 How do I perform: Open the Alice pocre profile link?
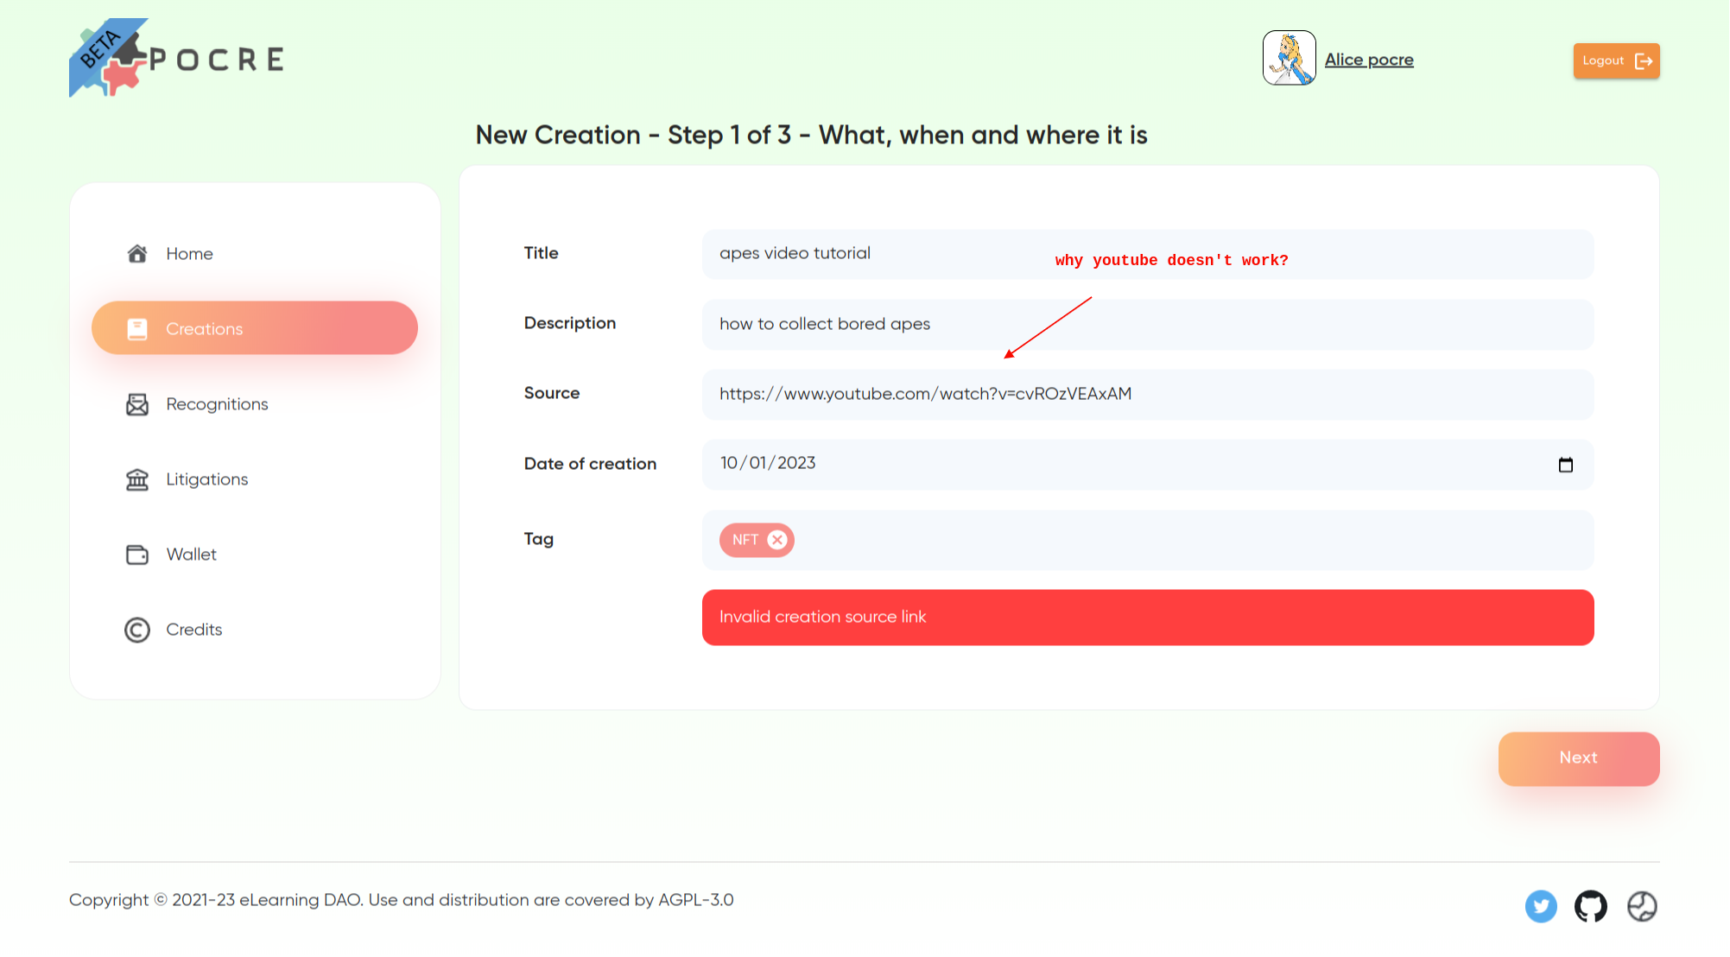pos(1369,59)
